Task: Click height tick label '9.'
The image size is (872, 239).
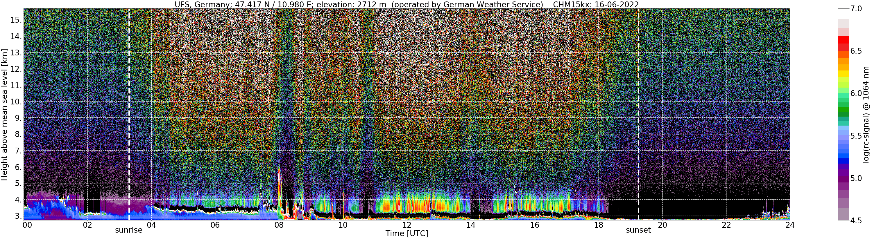Action: (18, 118)
